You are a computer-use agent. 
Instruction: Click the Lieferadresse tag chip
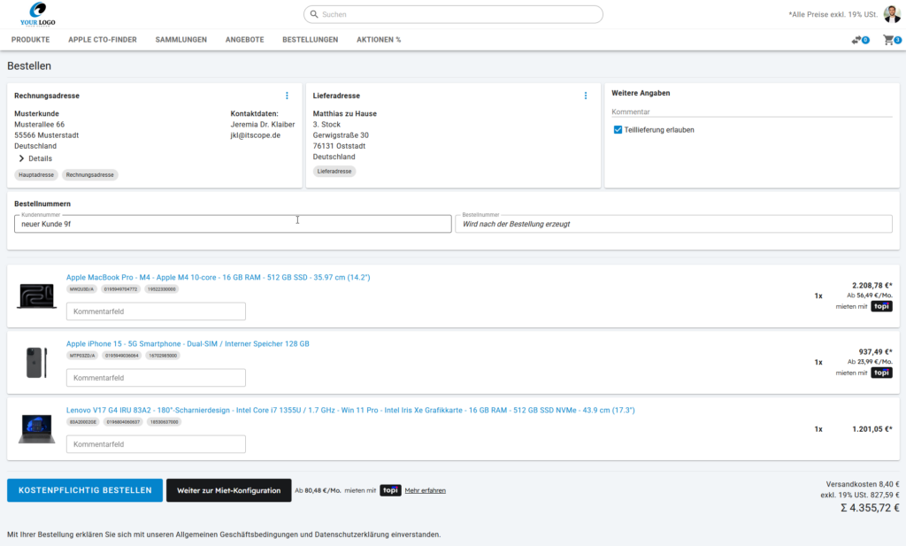pyautogui.click(x=334, y=172)
